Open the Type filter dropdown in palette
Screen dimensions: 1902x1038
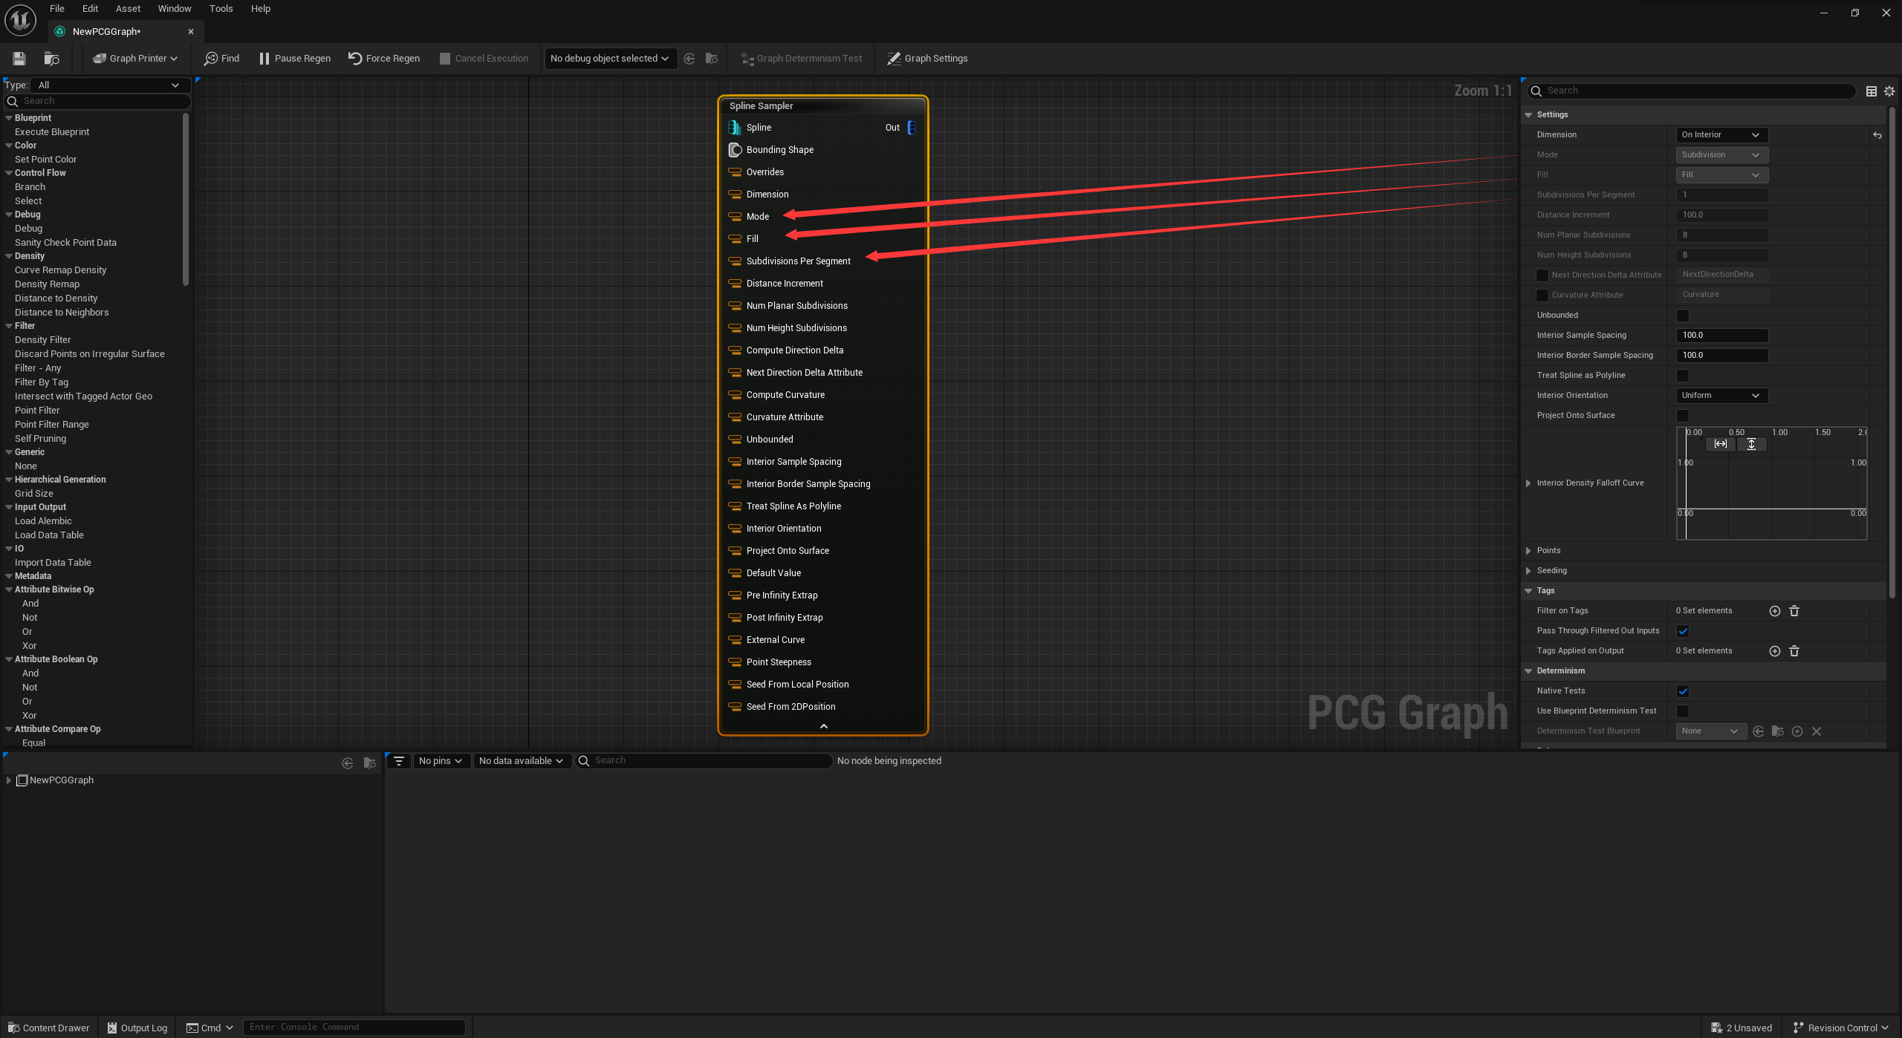108,85
